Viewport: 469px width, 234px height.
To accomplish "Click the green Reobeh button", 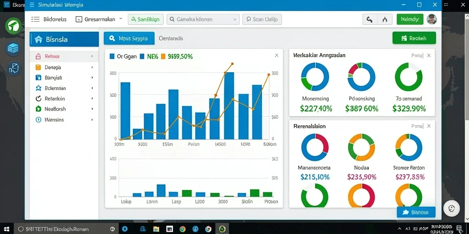I will [x=414, y=38].
